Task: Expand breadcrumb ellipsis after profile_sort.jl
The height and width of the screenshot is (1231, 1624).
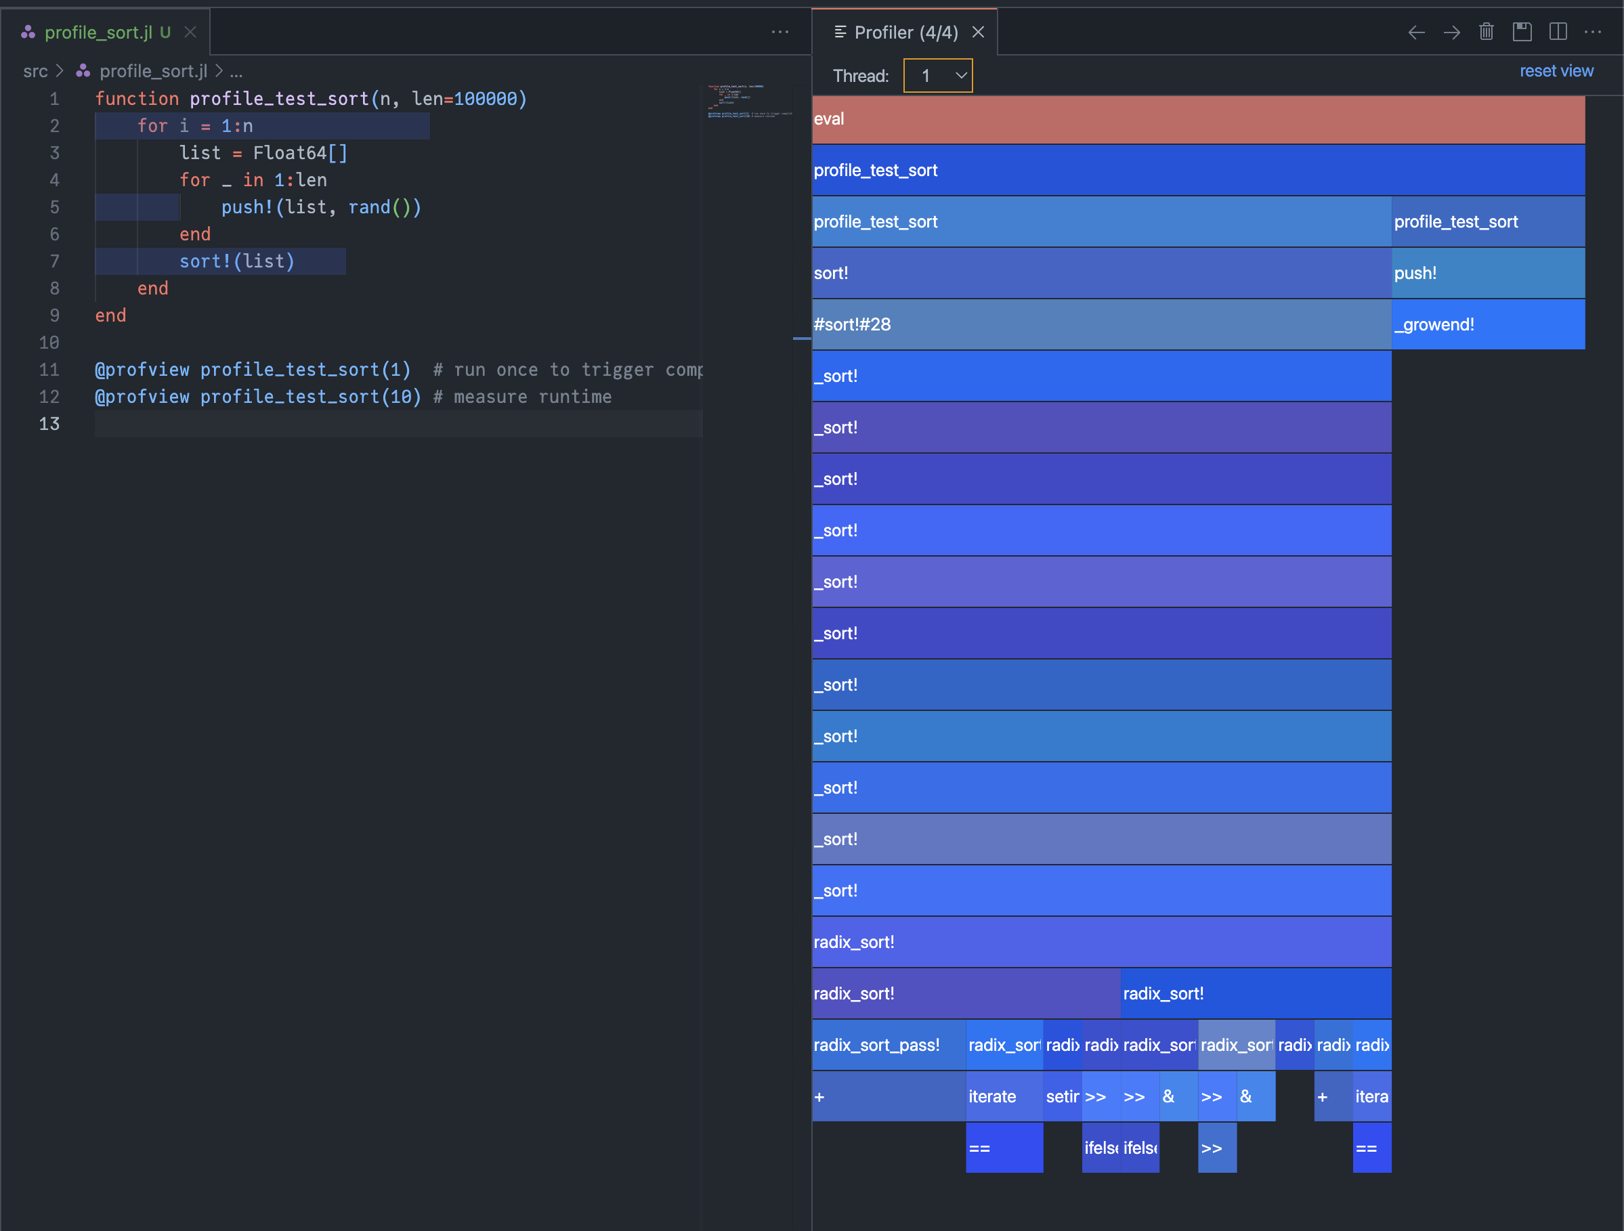Action: click(236, 71)
